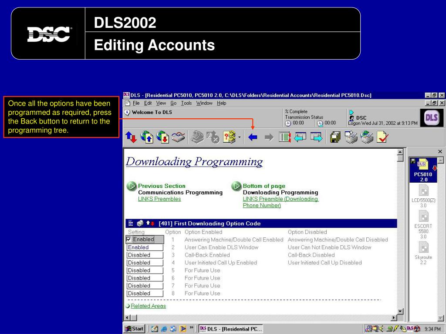The width and height of the screenshot is (446, 334).
Task: Click the globe with red download arrow icon
Action: point(163,137)
